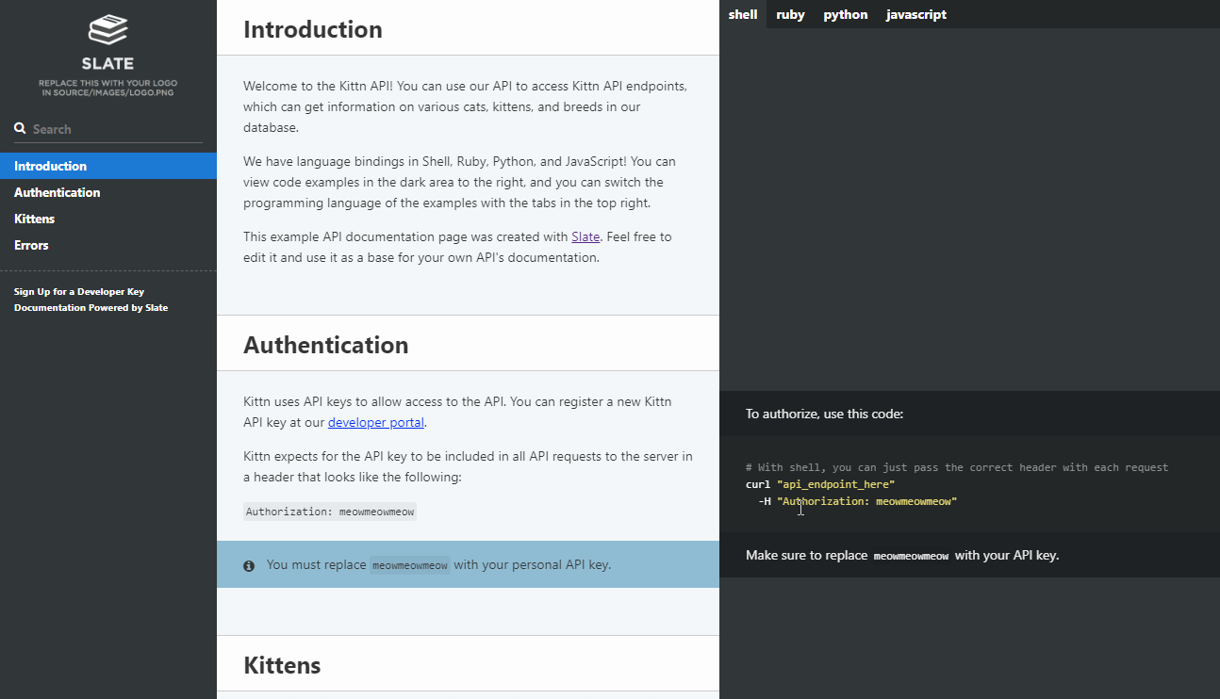Jump to Kittens sidebar section
The width and height of the screenshot is (1220, 699).
[x=108, y=219]
